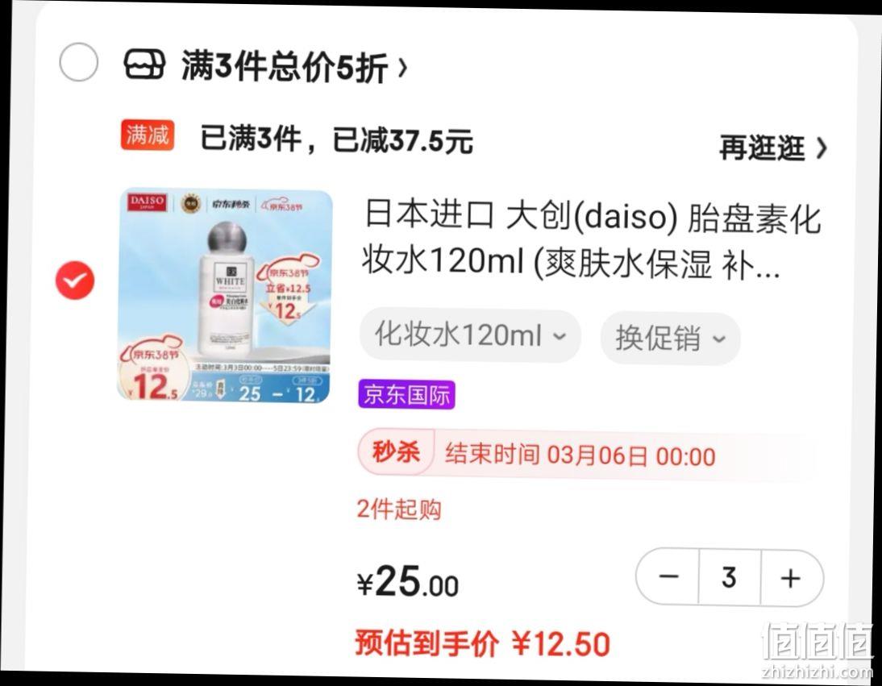Screen dimensions: 882x686
Task: Expand the 换促销 promotion dropdown
Action: point(671,339)
